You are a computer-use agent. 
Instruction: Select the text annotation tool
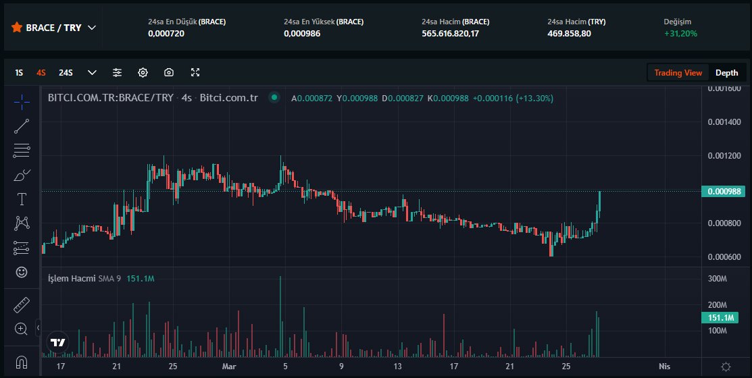[22, 199]
